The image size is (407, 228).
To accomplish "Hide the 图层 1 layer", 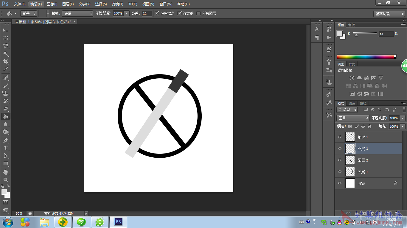I will pos(340,172).
